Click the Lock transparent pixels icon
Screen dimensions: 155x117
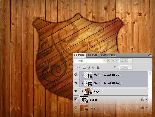point(84,67)
